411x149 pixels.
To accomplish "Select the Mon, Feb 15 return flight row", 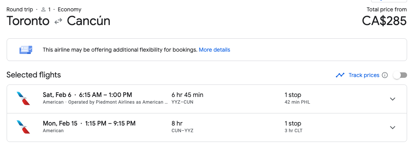I will (x=207, y=127).
